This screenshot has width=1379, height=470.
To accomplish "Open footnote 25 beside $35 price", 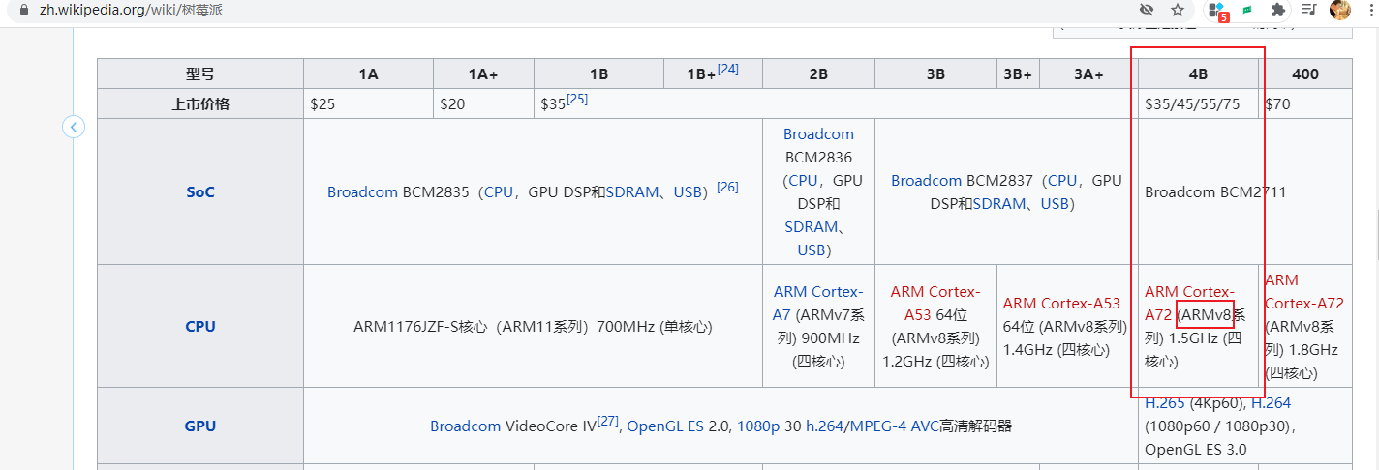I will tap(577, 99).
